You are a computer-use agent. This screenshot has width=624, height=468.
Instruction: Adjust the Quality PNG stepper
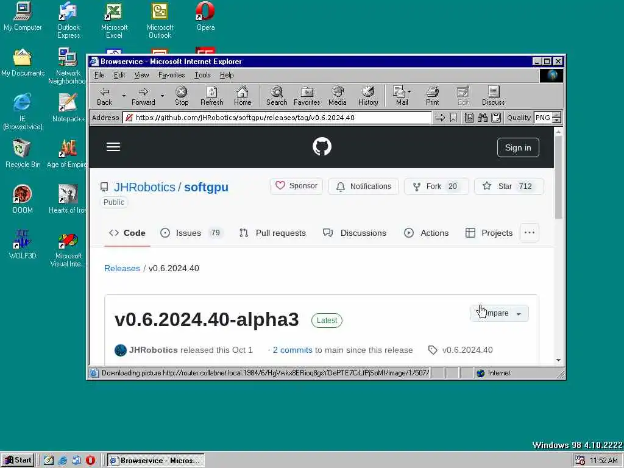[557, 118]
